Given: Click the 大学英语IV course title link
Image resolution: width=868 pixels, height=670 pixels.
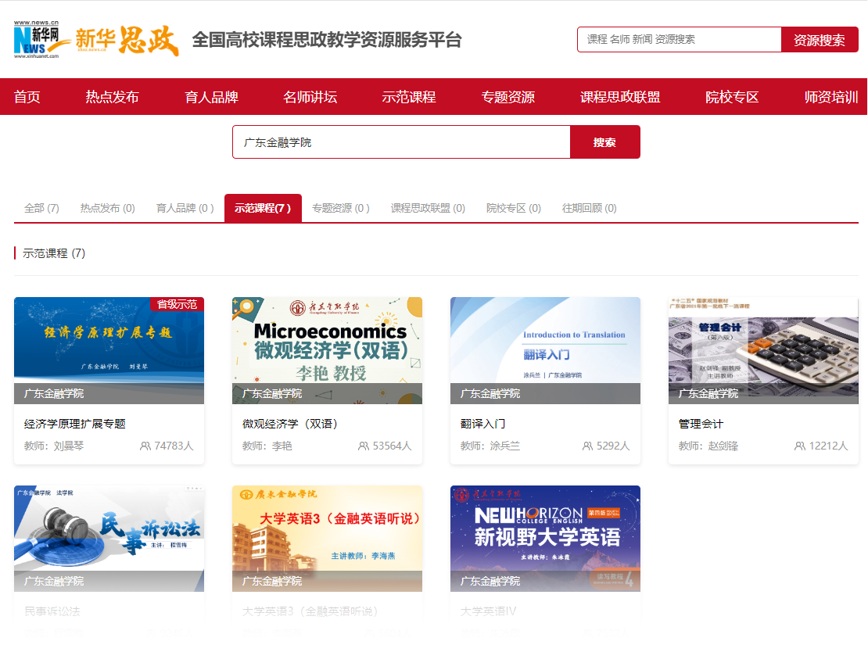Looking at the screenshot, I should point(488,611).
